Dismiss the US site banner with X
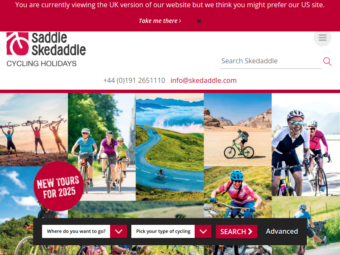Screen dimensions: 340x255 199,21
